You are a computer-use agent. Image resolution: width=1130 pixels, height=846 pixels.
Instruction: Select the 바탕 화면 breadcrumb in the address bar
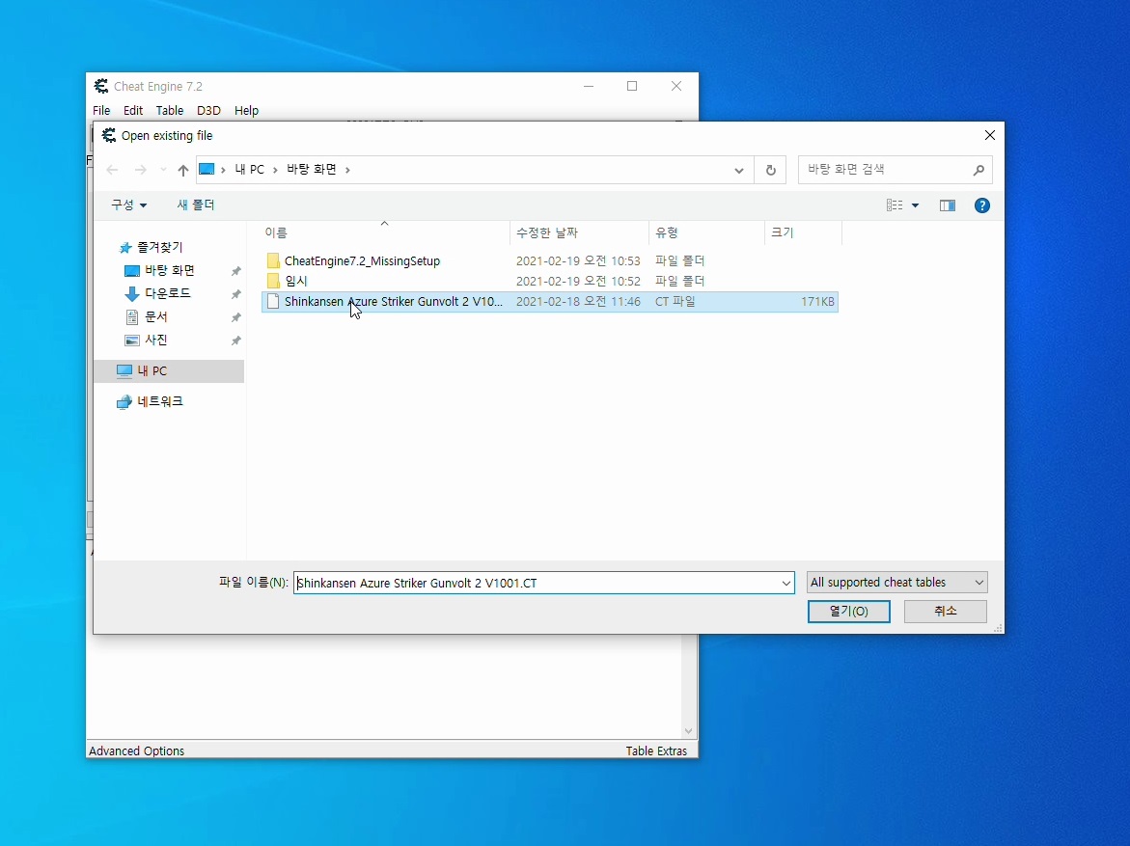pos(312,170)
